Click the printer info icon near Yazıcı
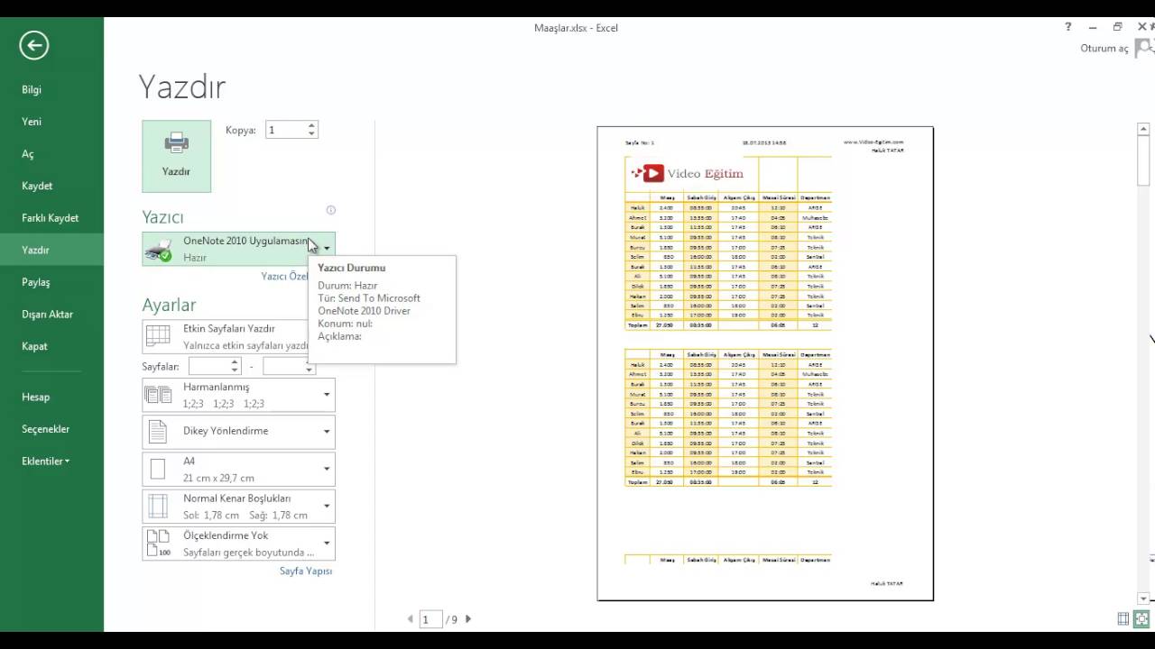The height and width of the screenshot is (649, 1155). coord(330,210)
